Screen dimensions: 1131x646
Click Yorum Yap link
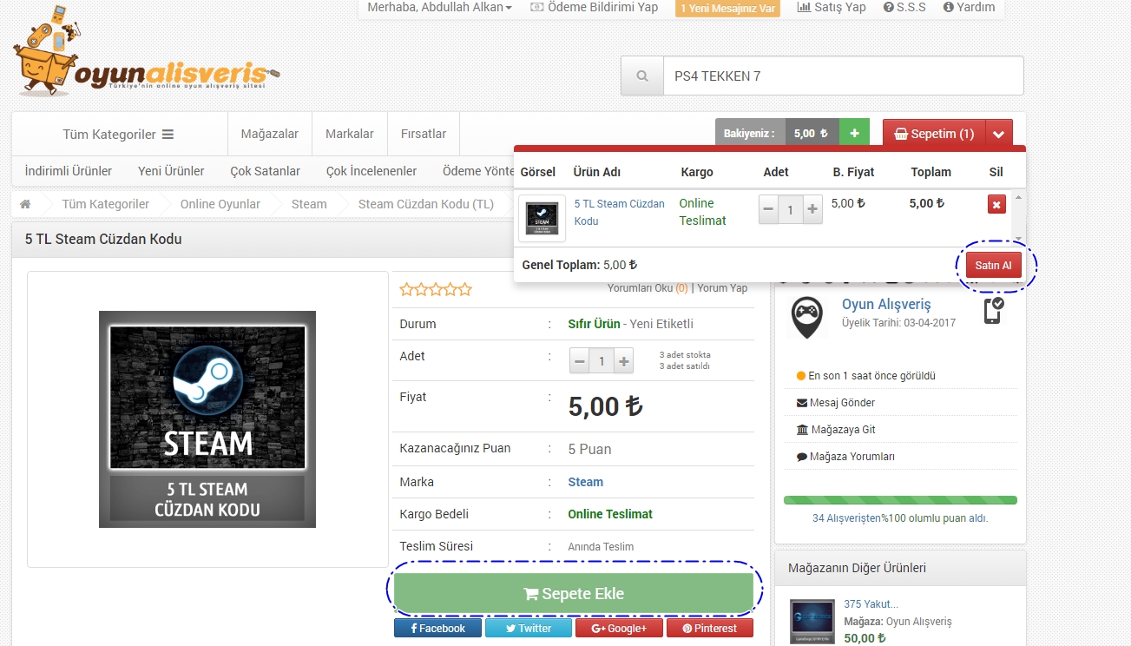pos(722,288)
